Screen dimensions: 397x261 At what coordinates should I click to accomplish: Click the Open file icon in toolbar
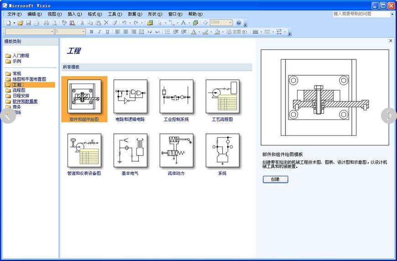tap(20, 23)
